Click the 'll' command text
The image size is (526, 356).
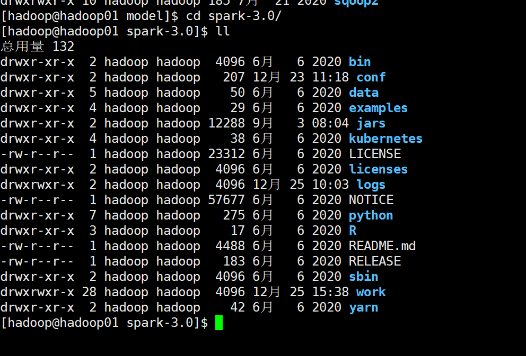tap(223, 31)
